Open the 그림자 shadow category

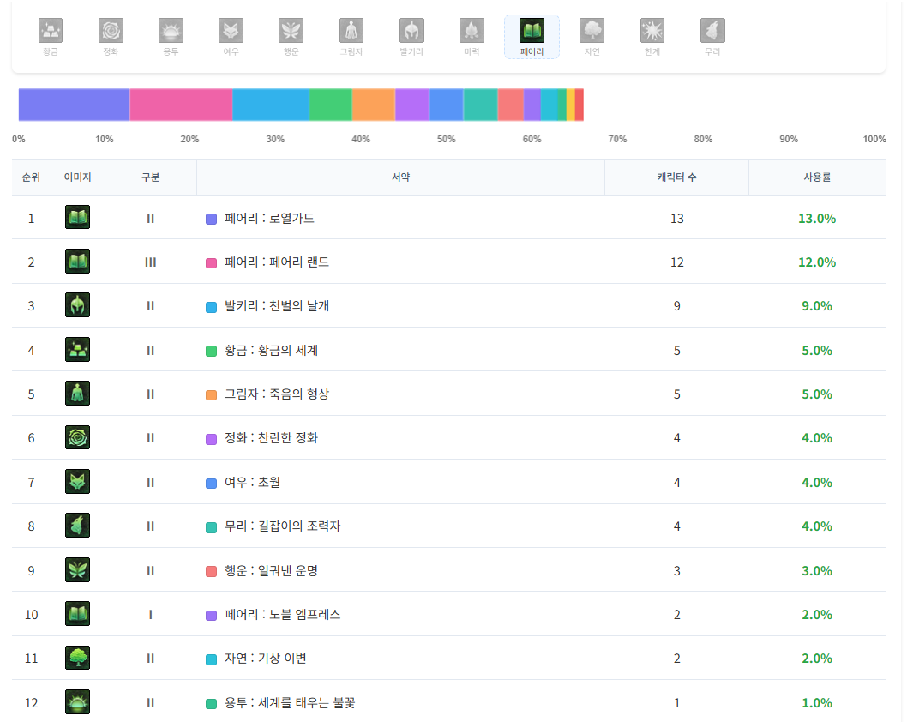[x=351, y=32]
